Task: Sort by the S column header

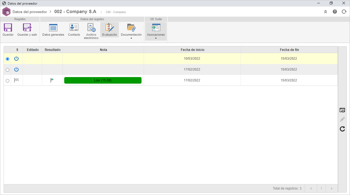Action: 17,50
